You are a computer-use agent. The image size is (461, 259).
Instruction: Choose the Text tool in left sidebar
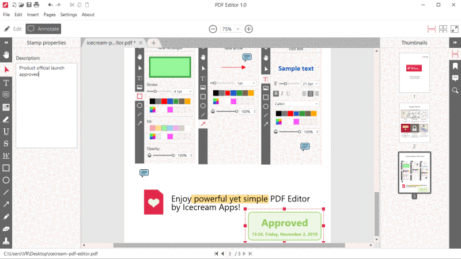click(x=6, y=83)
